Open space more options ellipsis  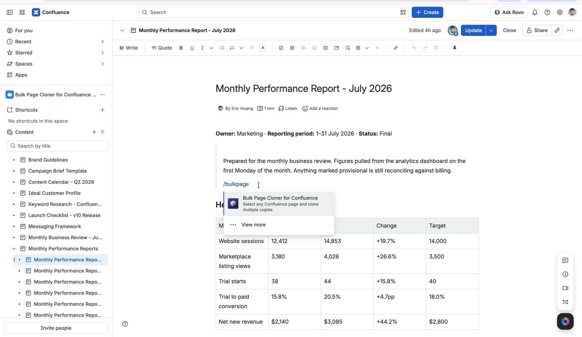click(x=103, y=95)
